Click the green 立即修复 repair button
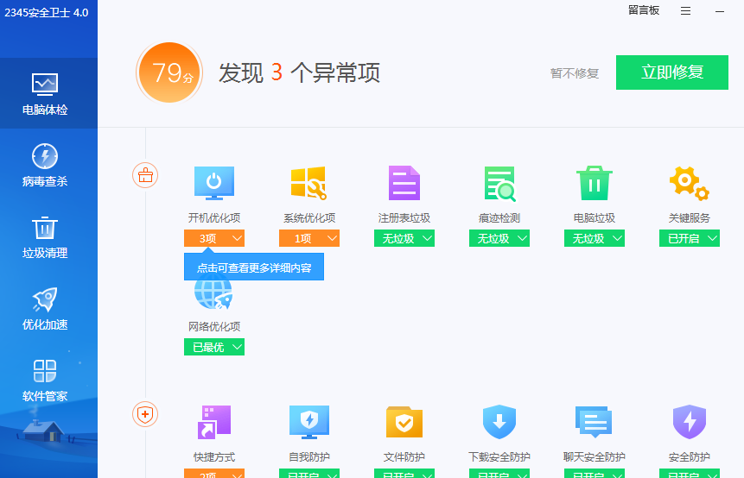The height and width of the screenshot is (478, 744). point(672,72)
